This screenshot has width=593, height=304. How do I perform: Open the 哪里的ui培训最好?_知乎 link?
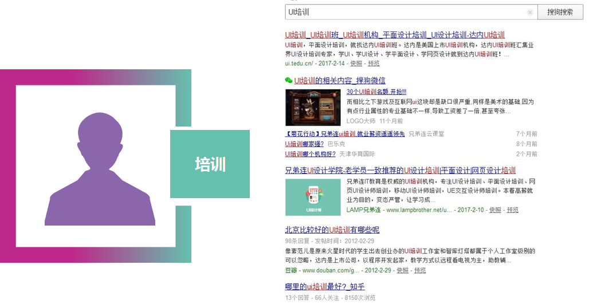325,287
